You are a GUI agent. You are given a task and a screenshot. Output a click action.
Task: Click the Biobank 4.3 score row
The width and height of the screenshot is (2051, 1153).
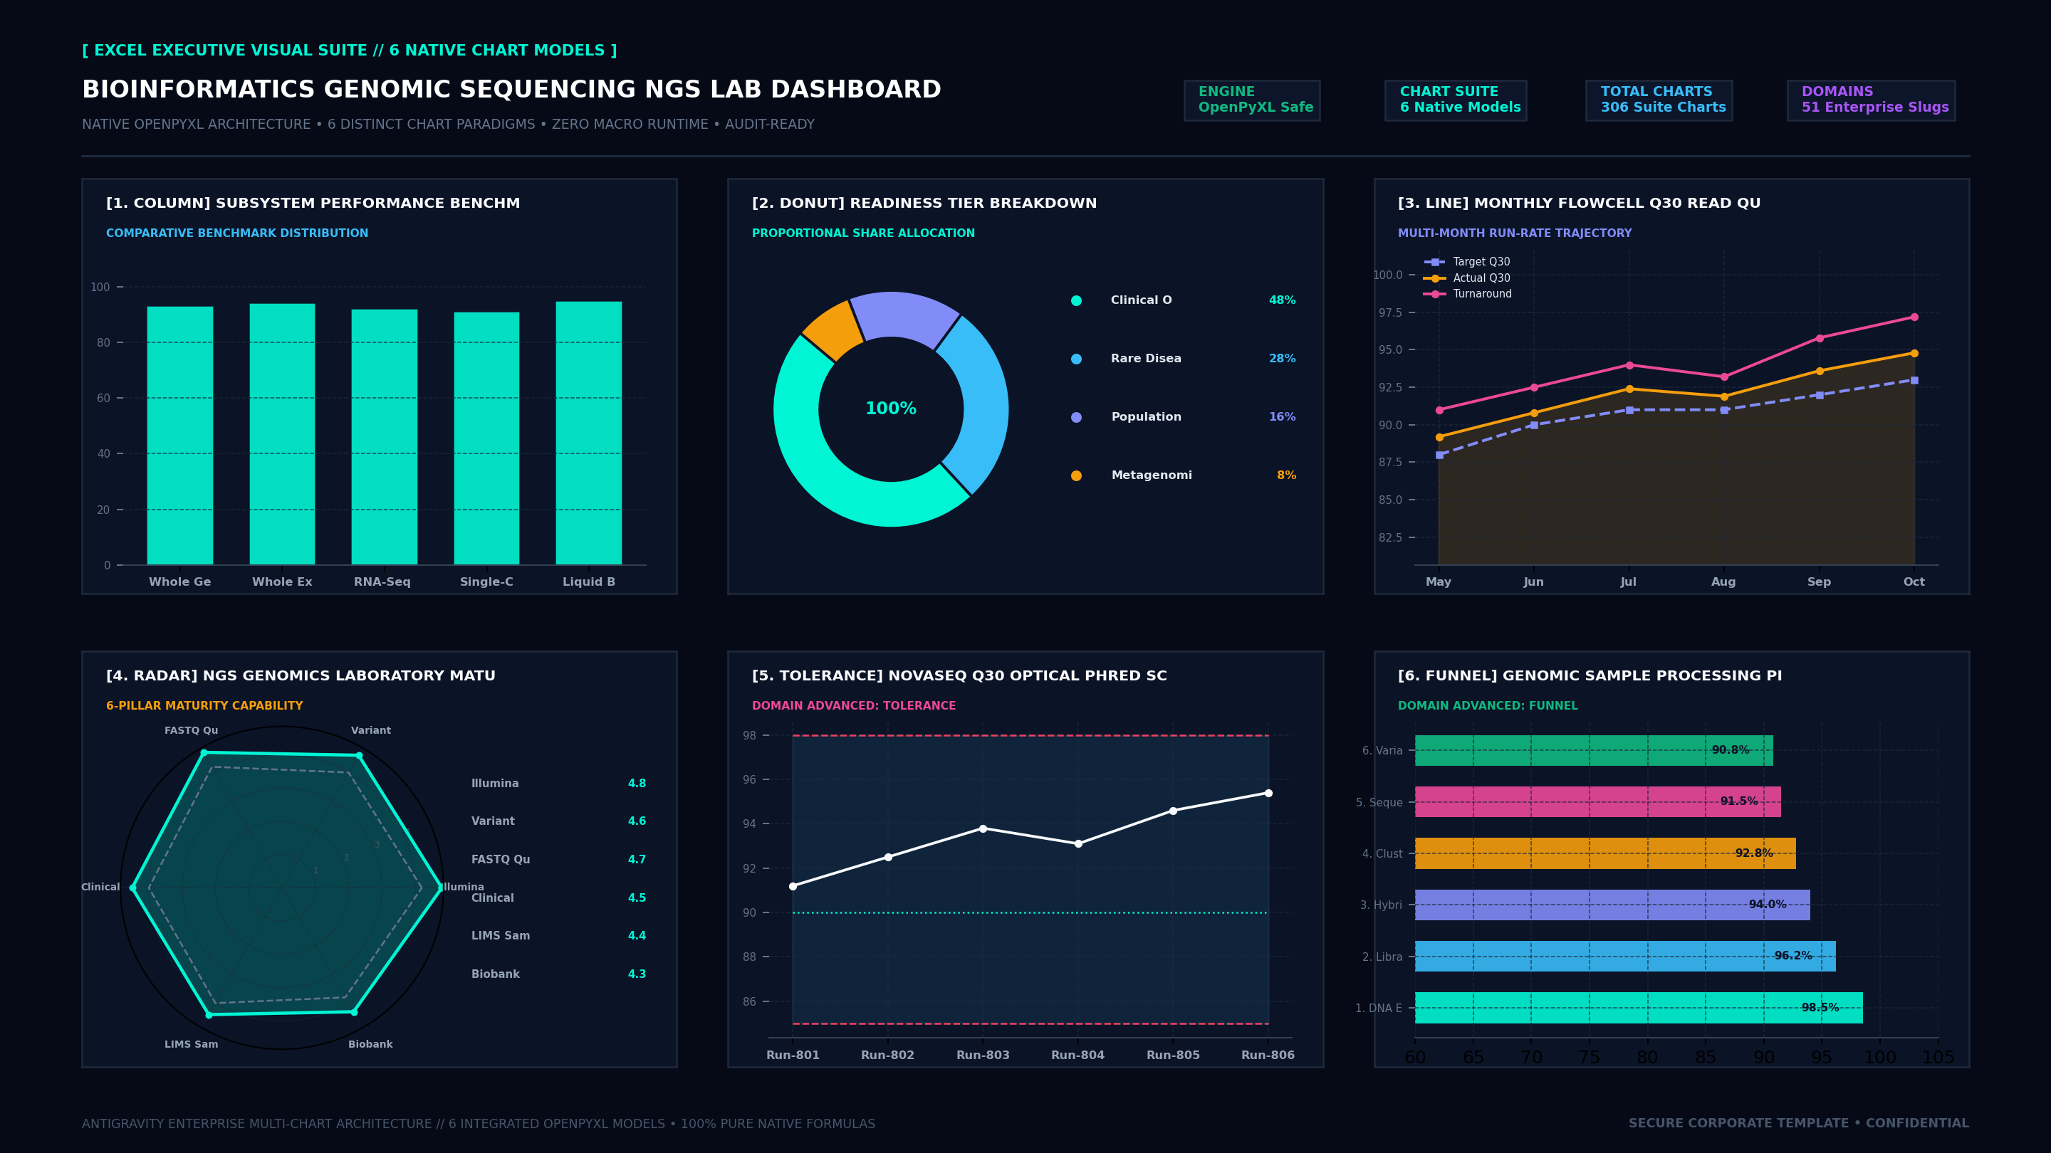coord(559,974)
